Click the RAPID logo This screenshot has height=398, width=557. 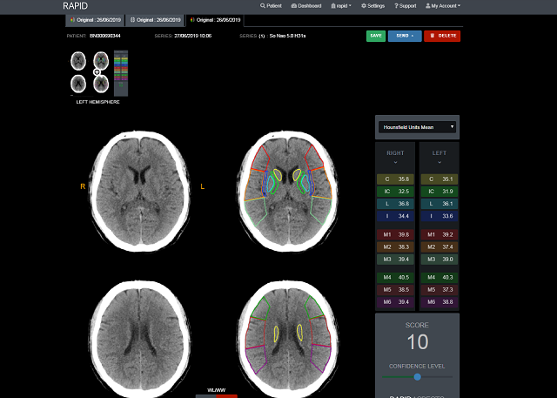click(x=76, y=5)
